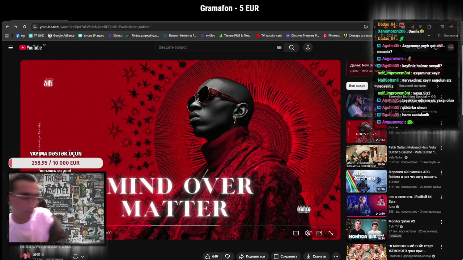Open options menu for RedBull 64 Bars video
The image size is (463, 260).
(x=441, y=197)
